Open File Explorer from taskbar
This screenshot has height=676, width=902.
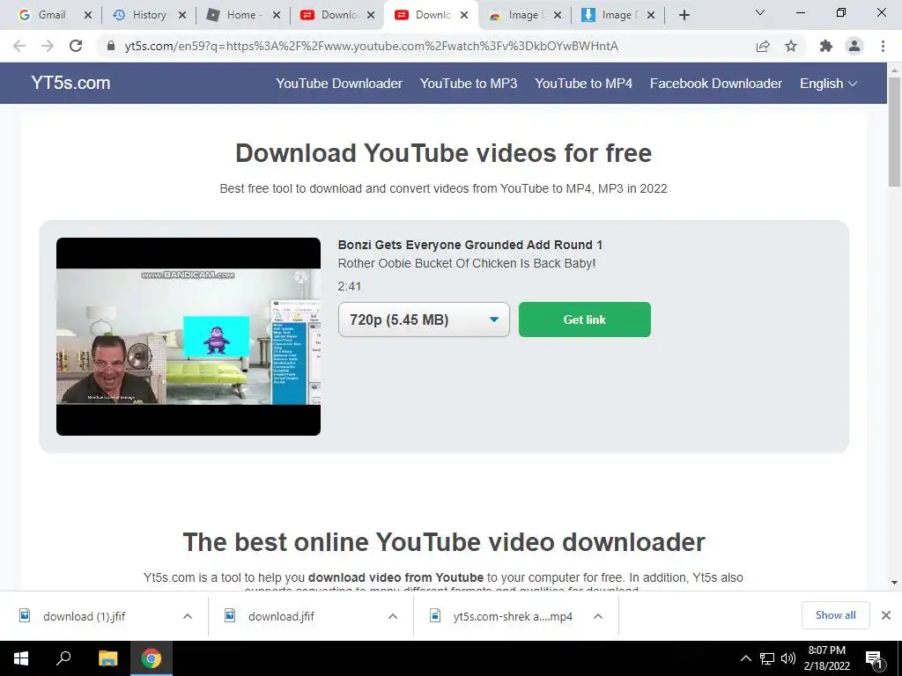click(107, 658)
